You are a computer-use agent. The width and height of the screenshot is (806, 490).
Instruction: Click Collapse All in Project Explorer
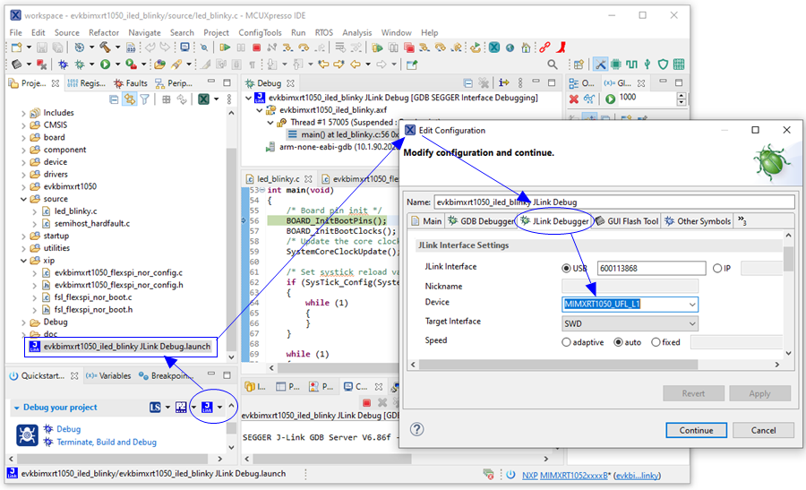114,99
